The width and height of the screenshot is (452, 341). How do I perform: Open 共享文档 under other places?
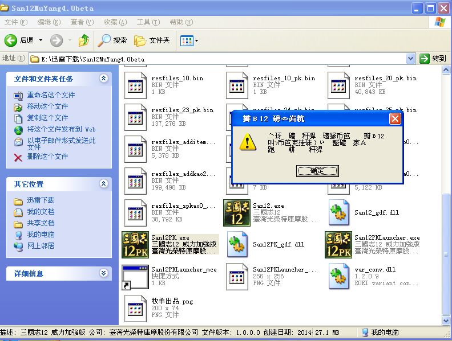click(x=41, y=223)
